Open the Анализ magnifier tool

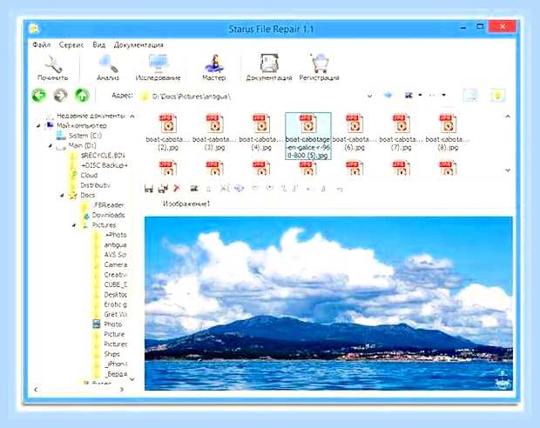(108, 64)
